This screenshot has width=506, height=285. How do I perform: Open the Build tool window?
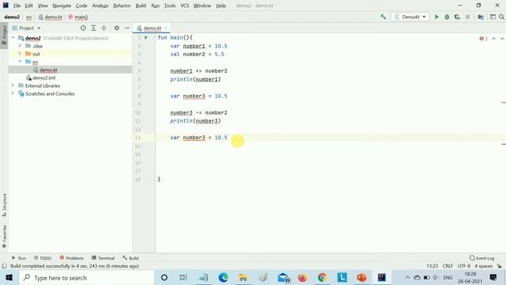(x=130, y=258)
